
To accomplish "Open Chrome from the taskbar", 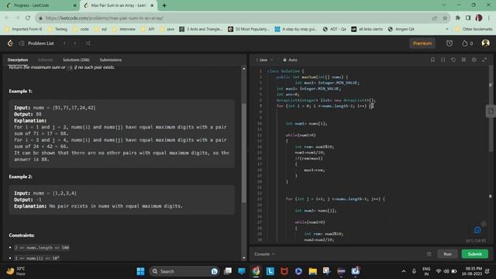I will (x=256, y=271).
